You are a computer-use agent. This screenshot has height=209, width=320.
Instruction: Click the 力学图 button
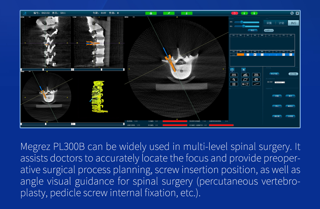pyautogui.click(x=290, y=117)
